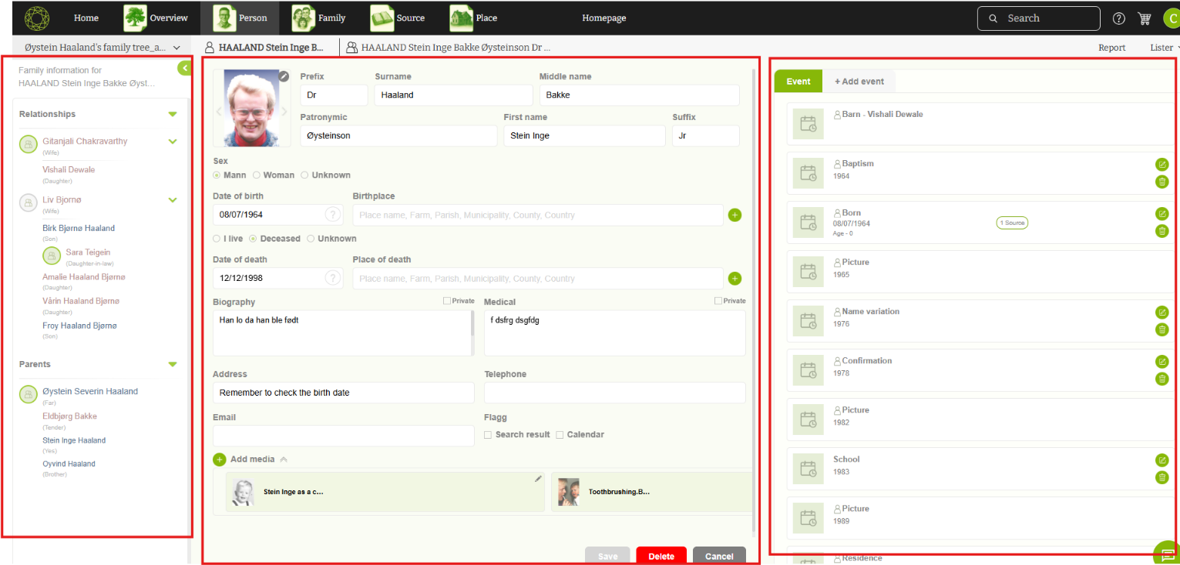
Task: Enable the Calendar flag checkbox
Action: coord(560,435)
